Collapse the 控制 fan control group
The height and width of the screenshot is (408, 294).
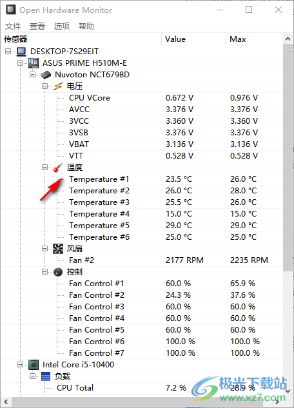point(44,271)
